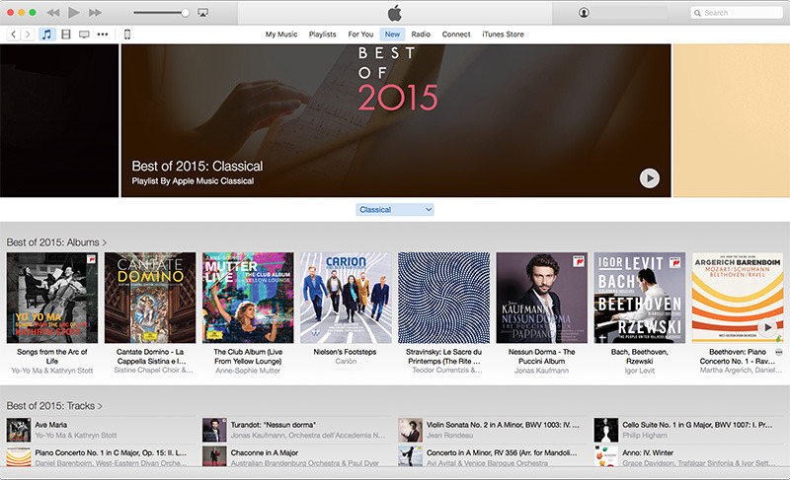The image size is (790, 480).
Task: Open Cantate Domino - La Cappella Sistina title
Action: click(150, 357)
